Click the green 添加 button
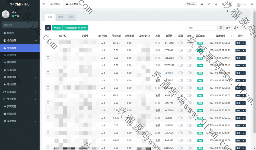256x150 pixels. [x=57, y=28]
